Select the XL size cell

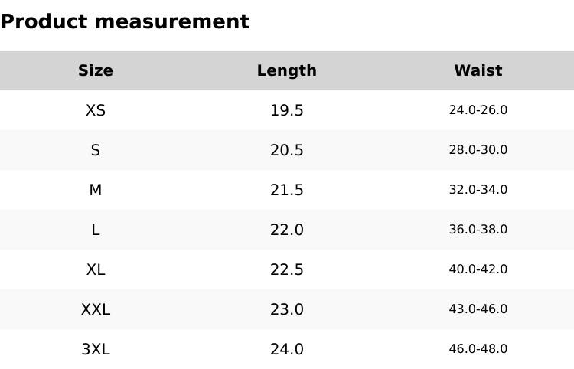click(96, 269)
